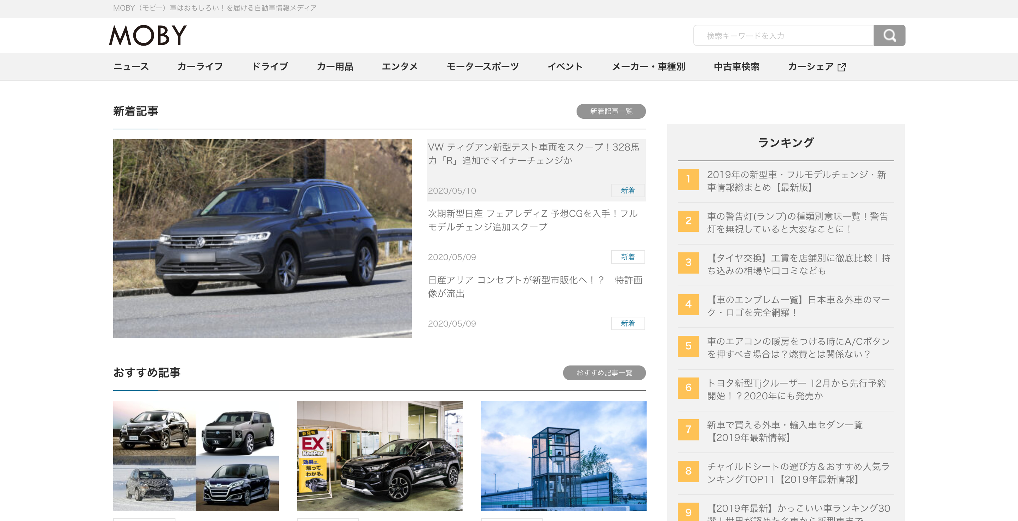Click the search magnifier button
This screenshot has width=1018, height=521.
pyautogui.click(x=889, y=36)
